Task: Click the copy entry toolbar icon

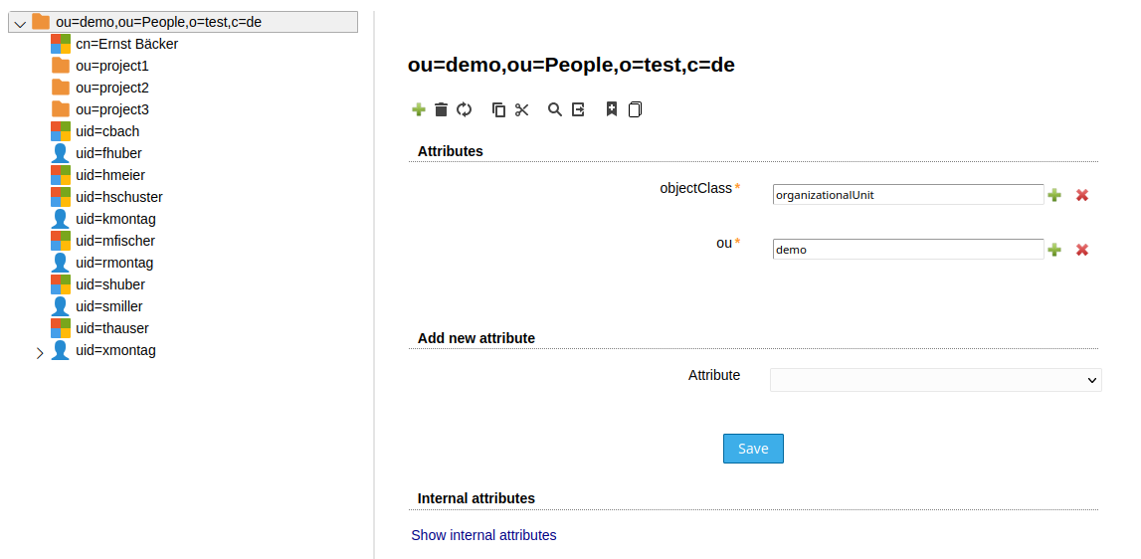Action: pos(499,109)
